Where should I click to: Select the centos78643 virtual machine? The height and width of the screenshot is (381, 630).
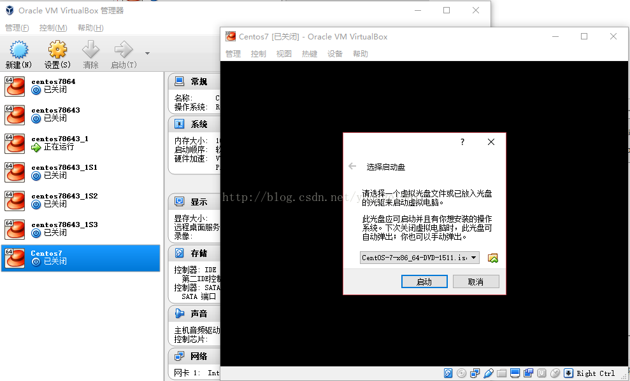(x=81, y=114)
